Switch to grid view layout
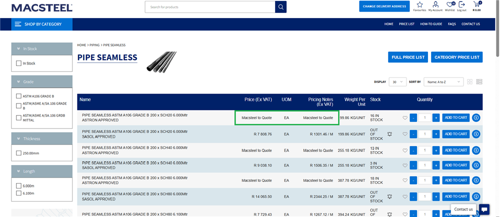This screenshot has width=500, height=217. [x=470, y=81]
